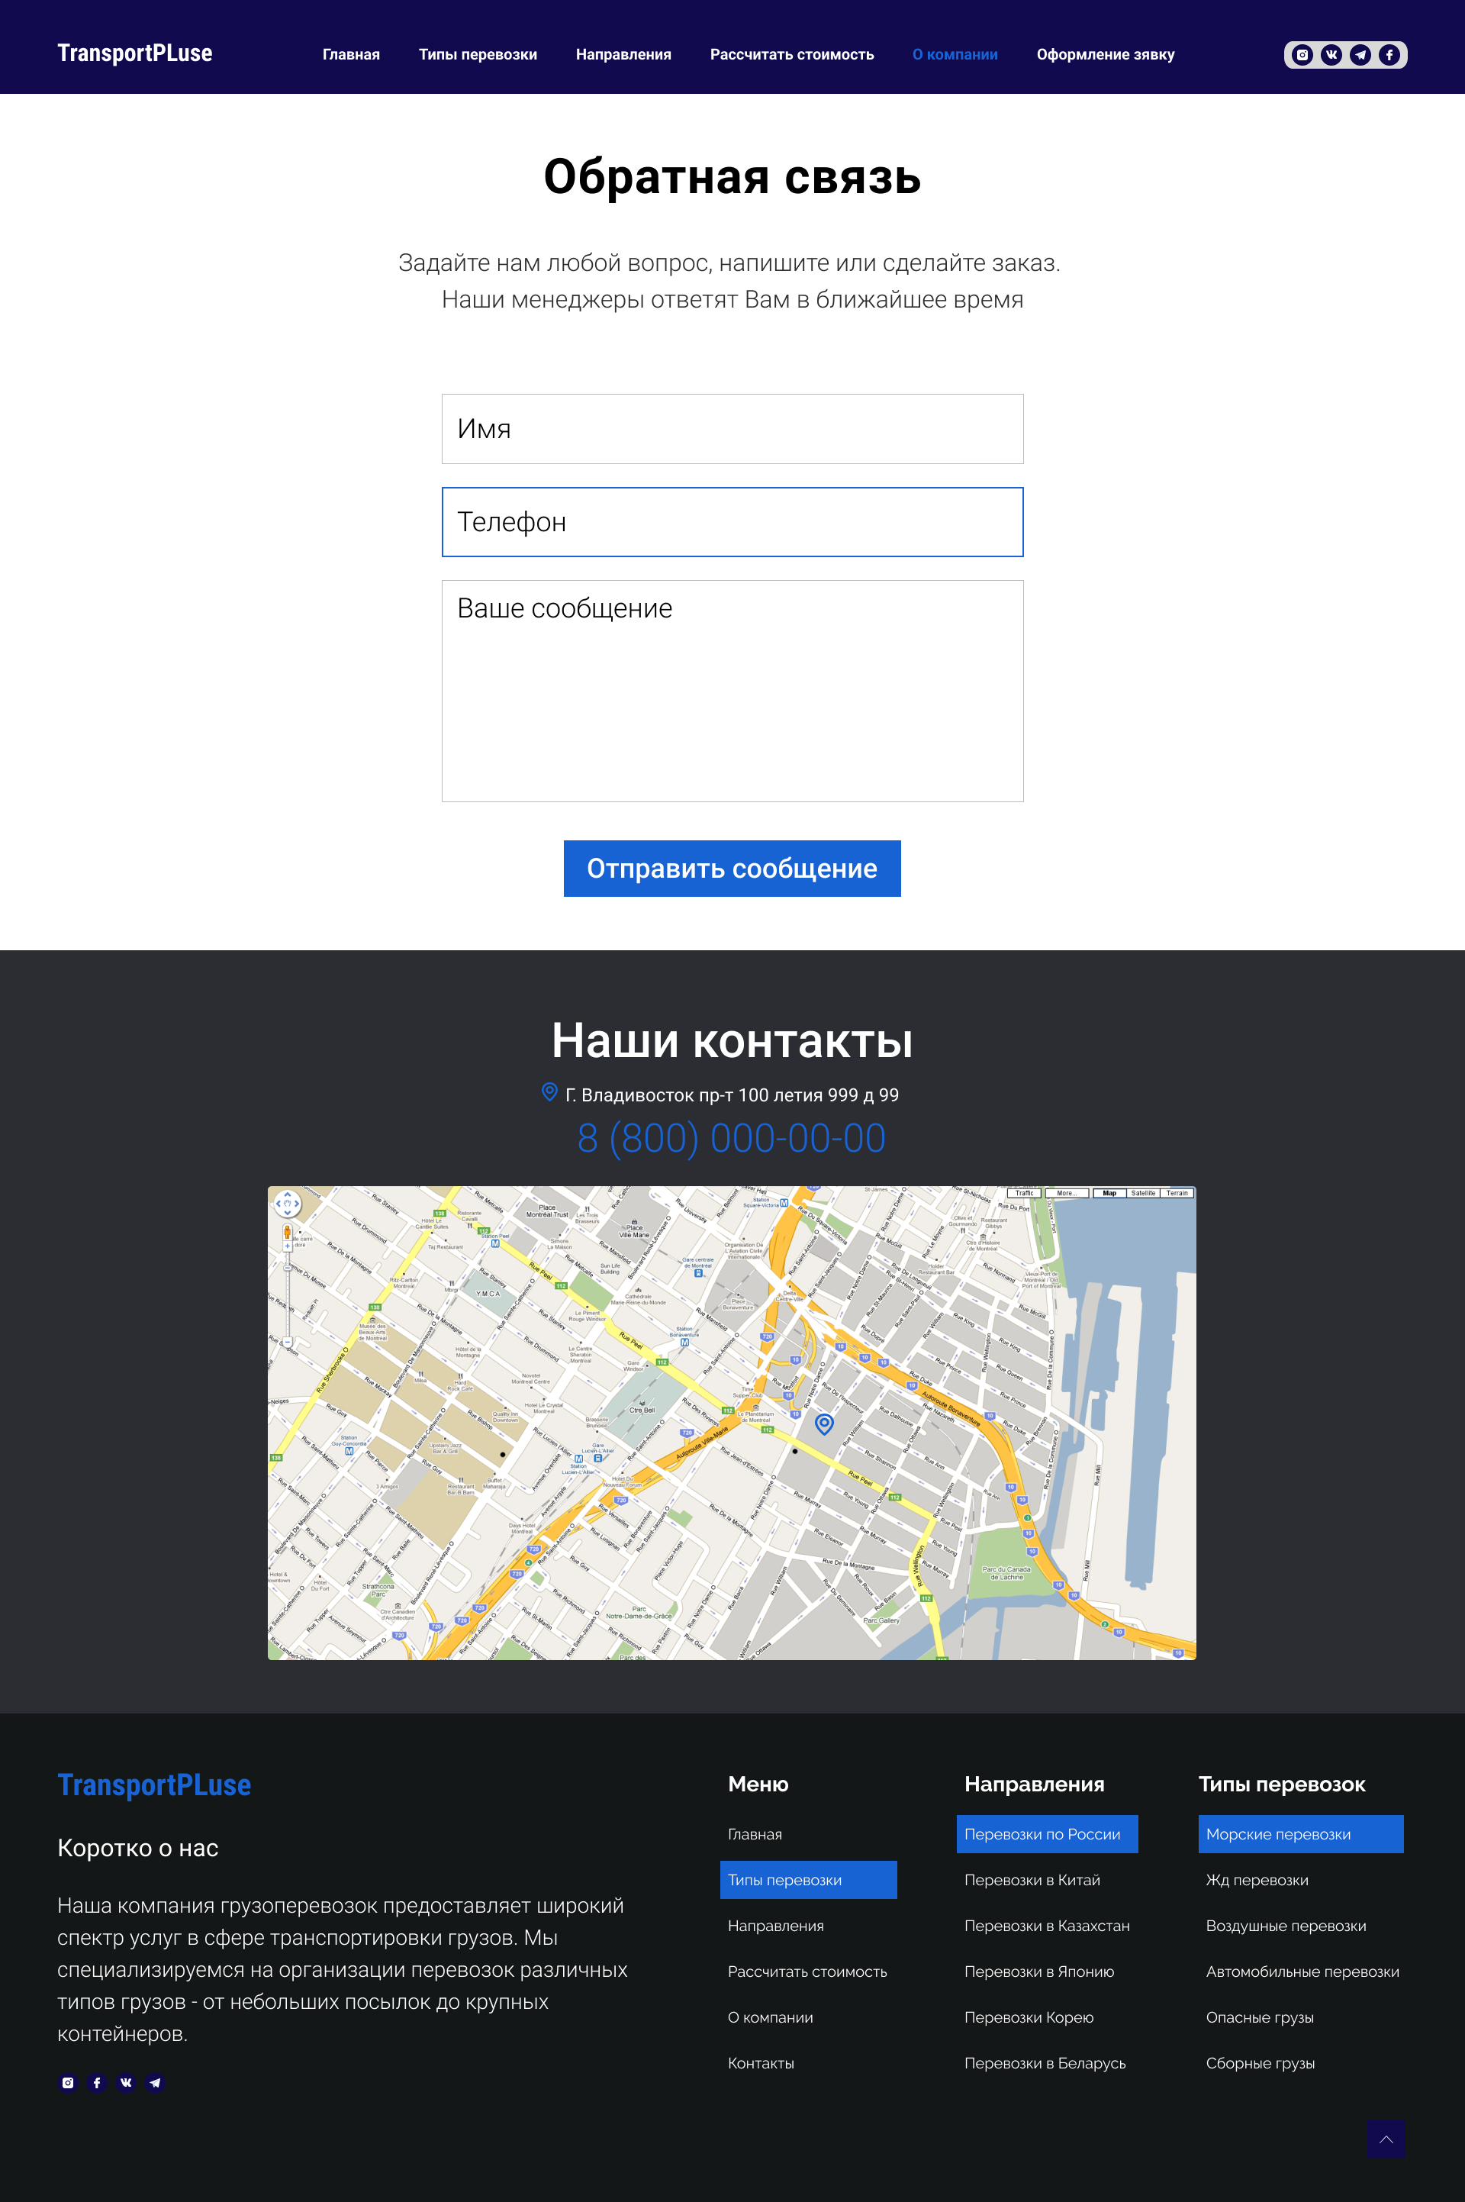Open the More... map layers menu
The height and width of the screenshot is (2202, 1465).
click(x=1068, y=1194)
